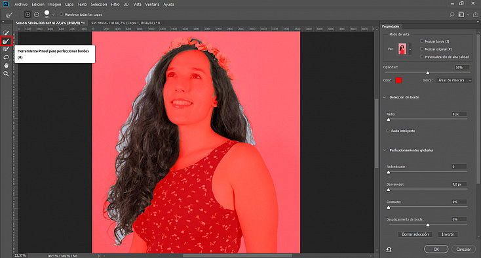Click the Desvanecer slider handle
The image size is (481, 258).
389,190
